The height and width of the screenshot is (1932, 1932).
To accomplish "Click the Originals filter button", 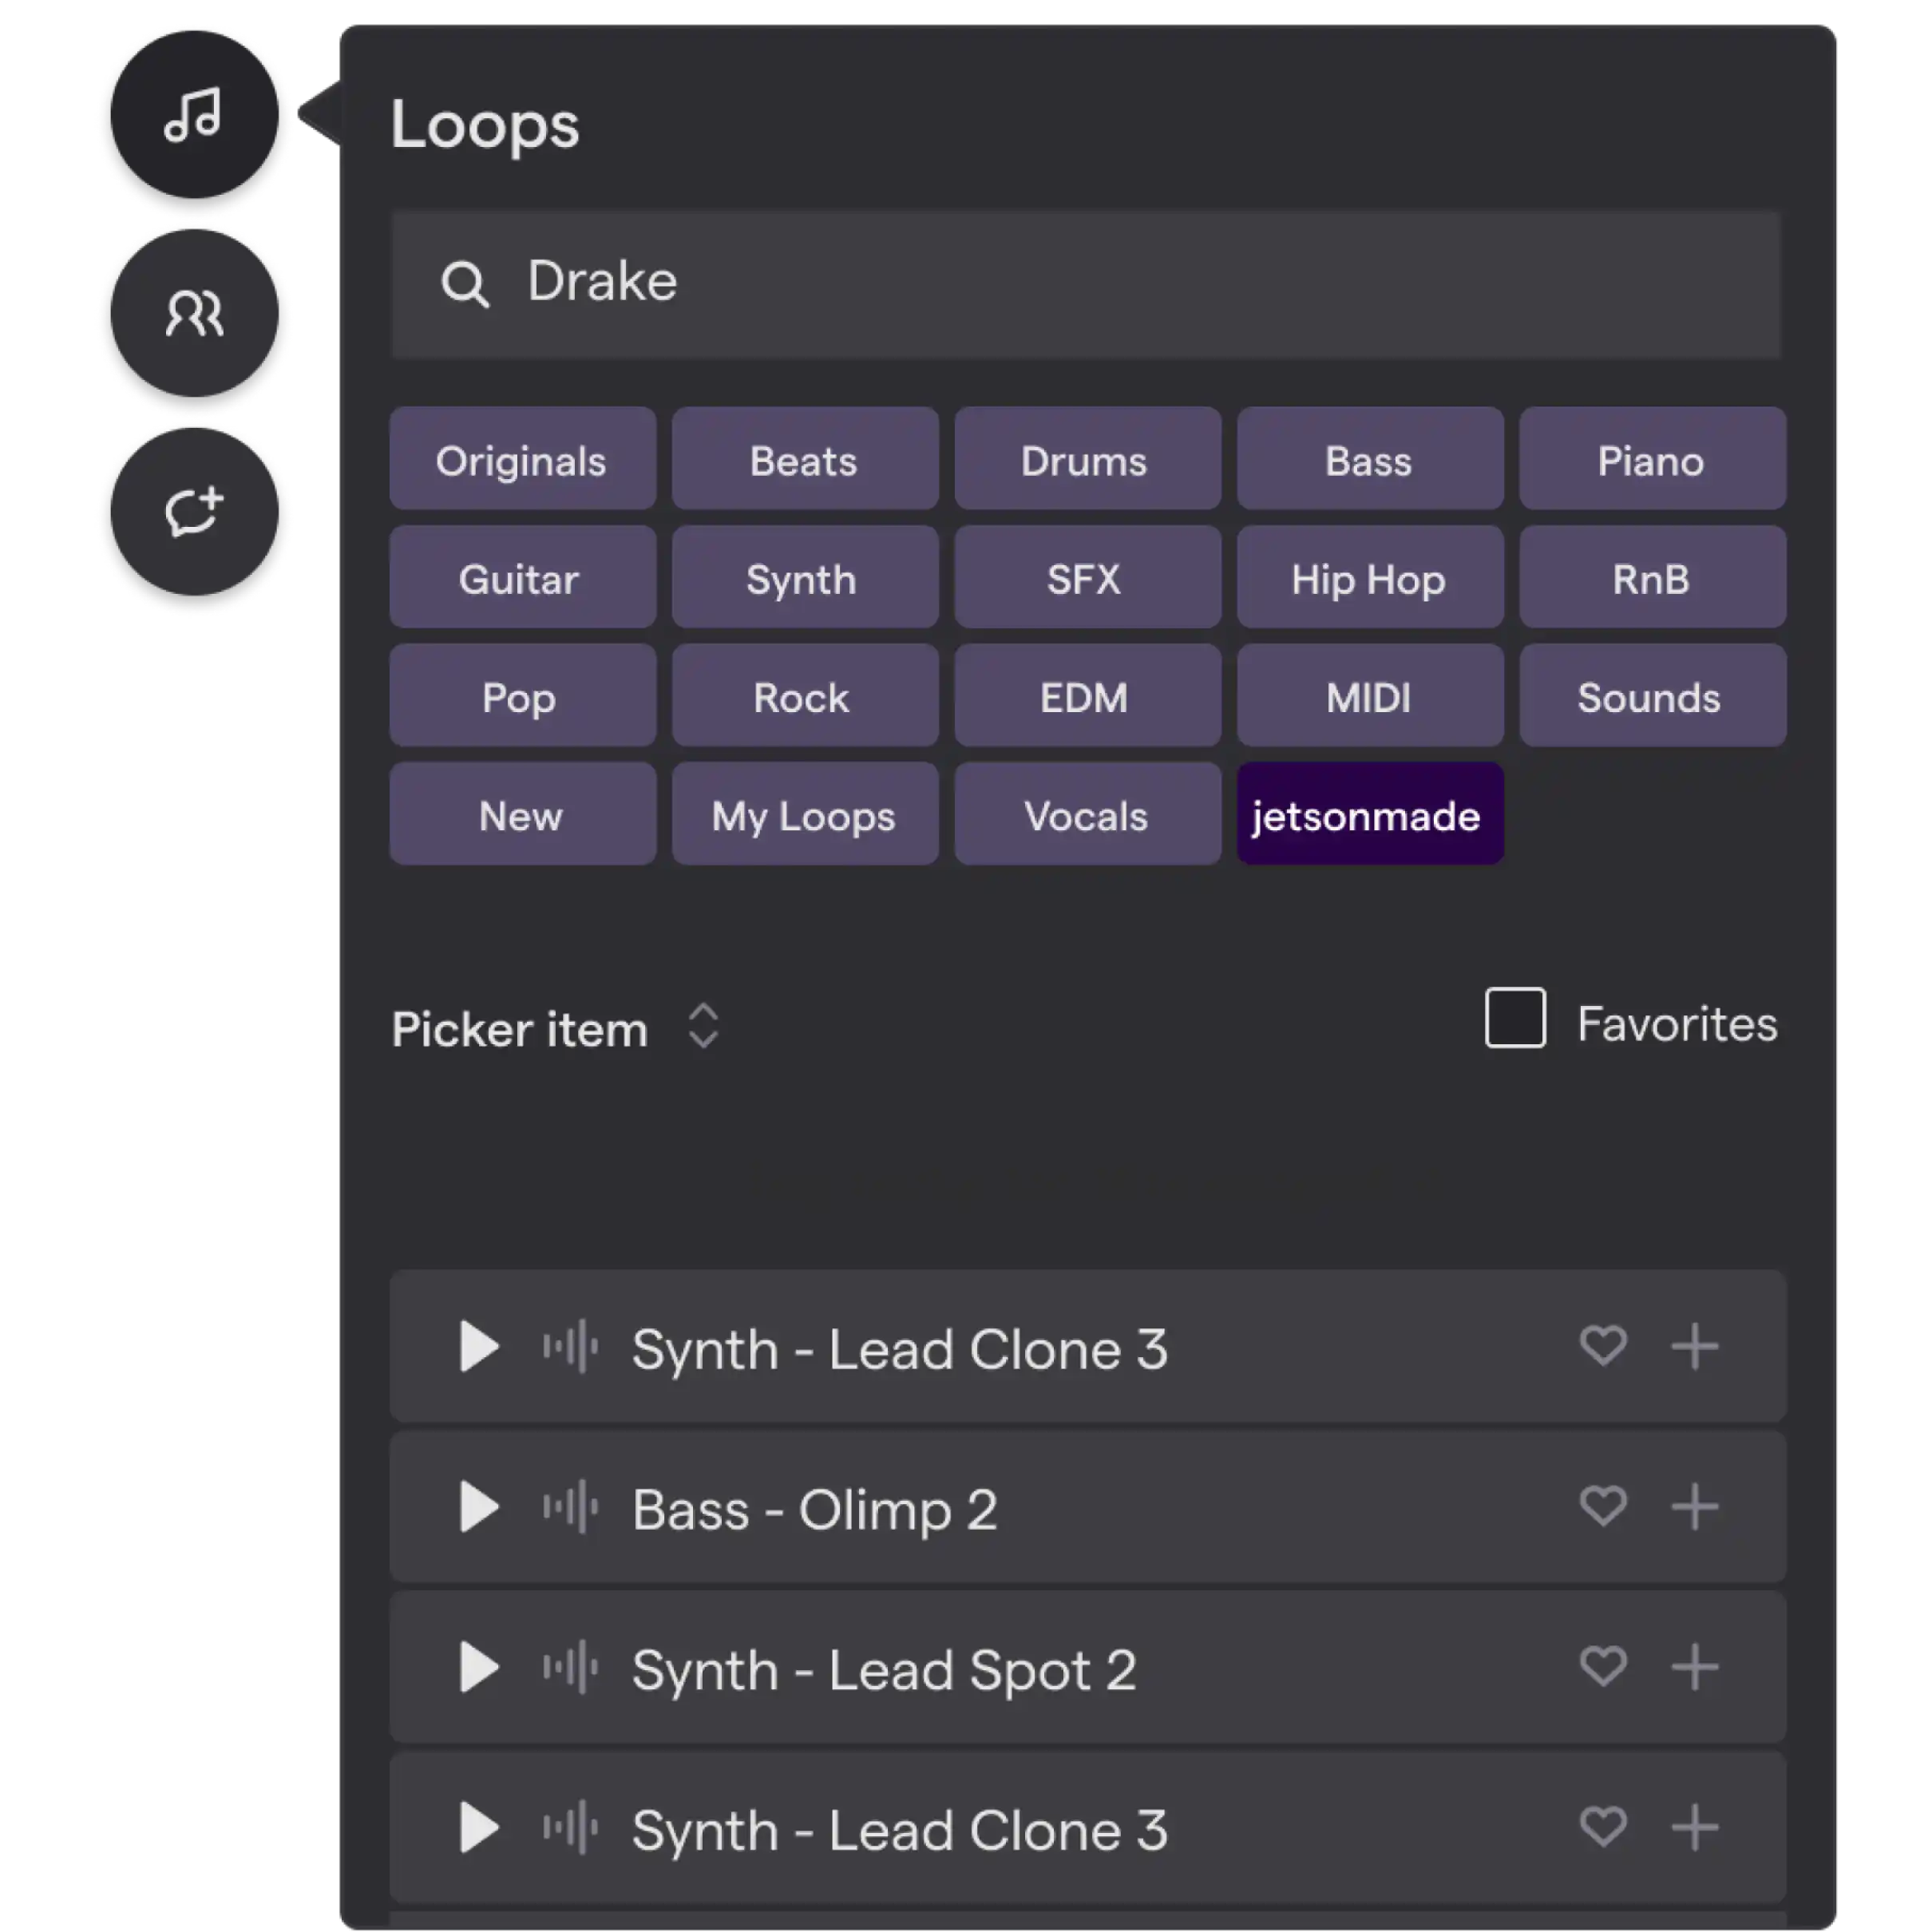I will point(521,460).
